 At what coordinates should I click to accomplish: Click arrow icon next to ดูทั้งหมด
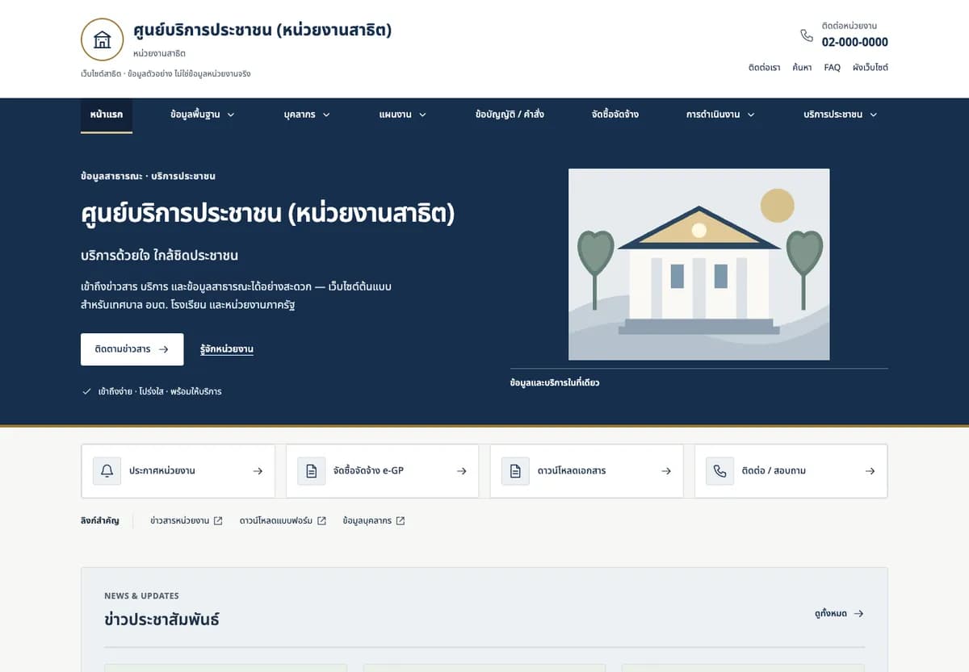[858, 614]
